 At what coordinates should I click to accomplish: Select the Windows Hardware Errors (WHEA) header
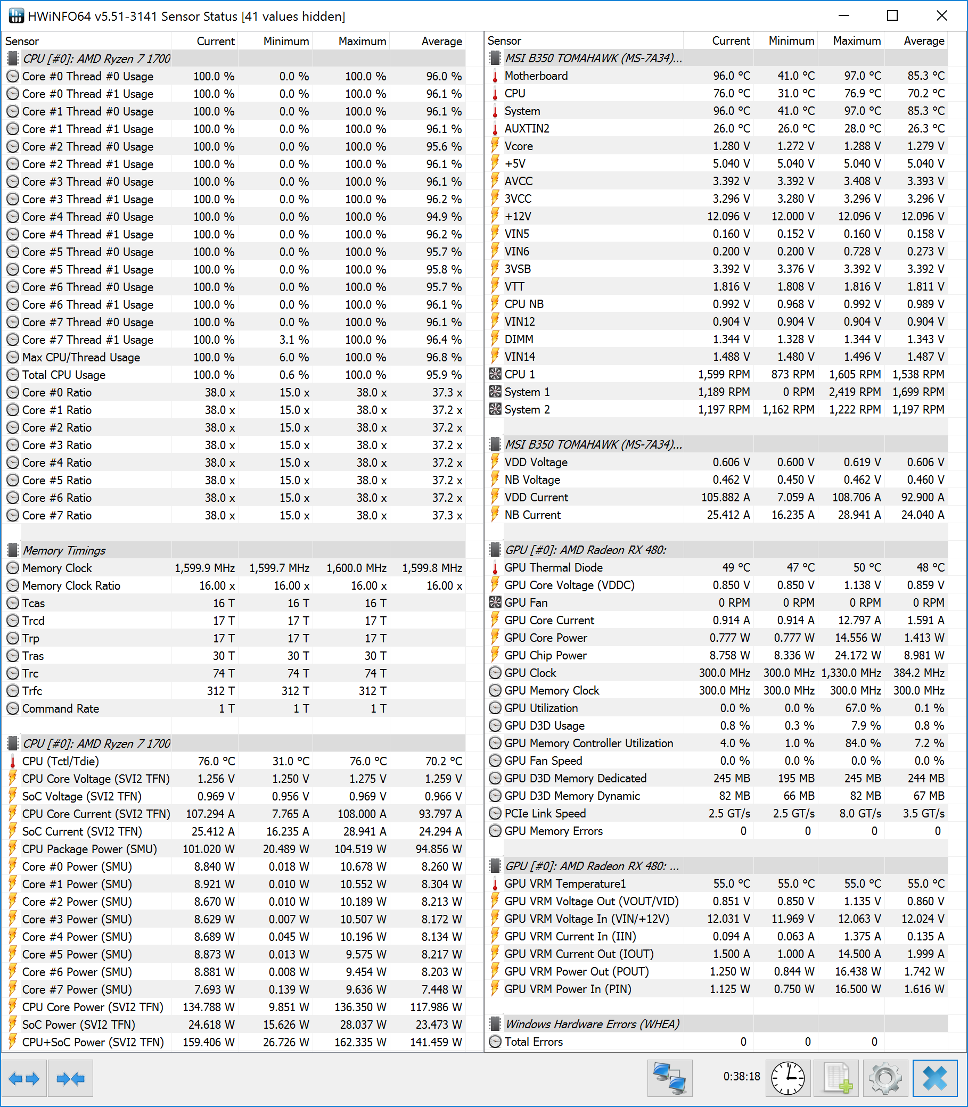click(717, 1024)
